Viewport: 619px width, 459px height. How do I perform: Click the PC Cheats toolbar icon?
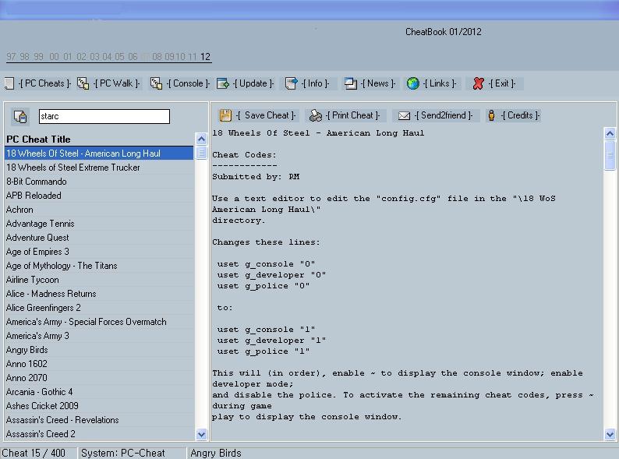[x=9, y=83]
